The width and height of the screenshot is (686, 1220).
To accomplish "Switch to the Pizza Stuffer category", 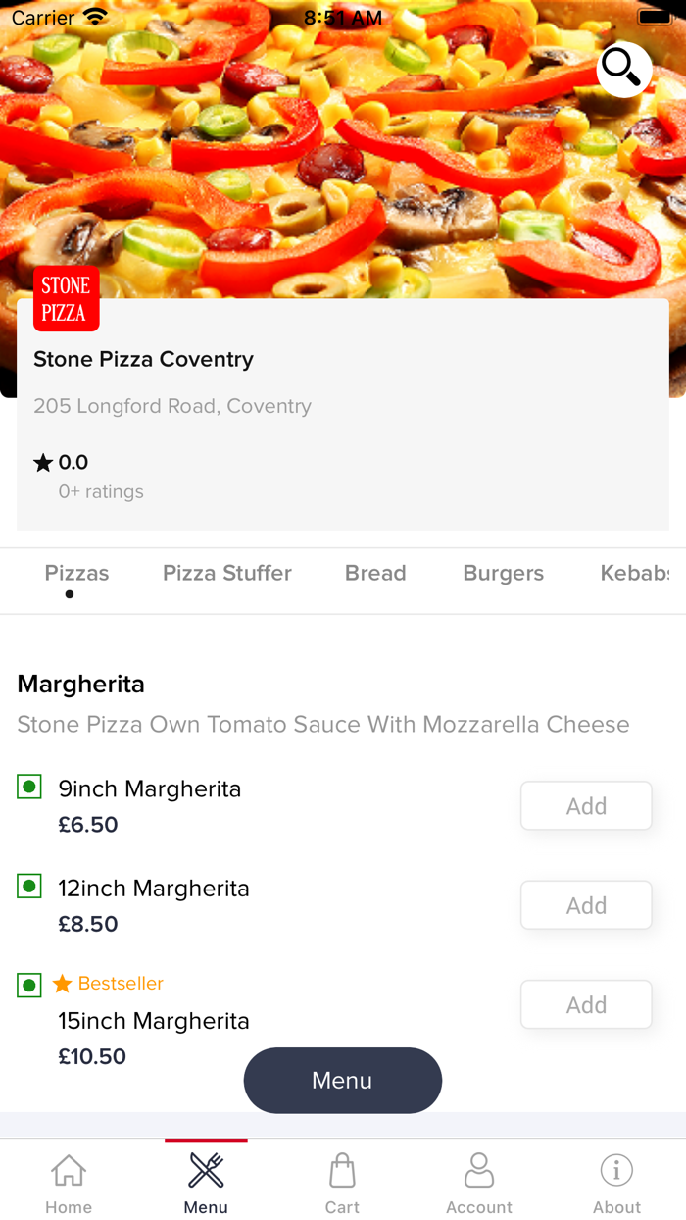I will 226,573.
